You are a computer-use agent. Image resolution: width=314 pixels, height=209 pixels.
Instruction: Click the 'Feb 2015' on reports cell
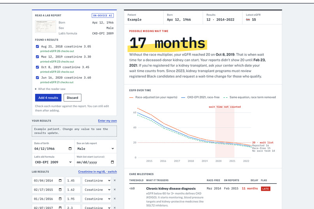(231, 188)
